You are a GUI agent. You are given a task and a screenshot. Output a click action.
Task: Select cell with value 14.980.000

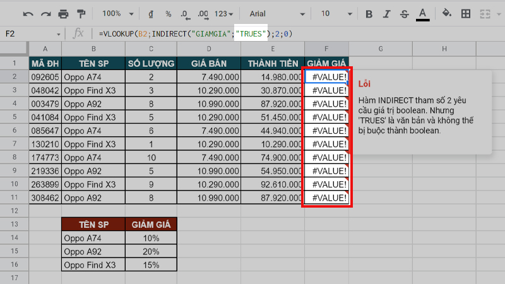273,77
